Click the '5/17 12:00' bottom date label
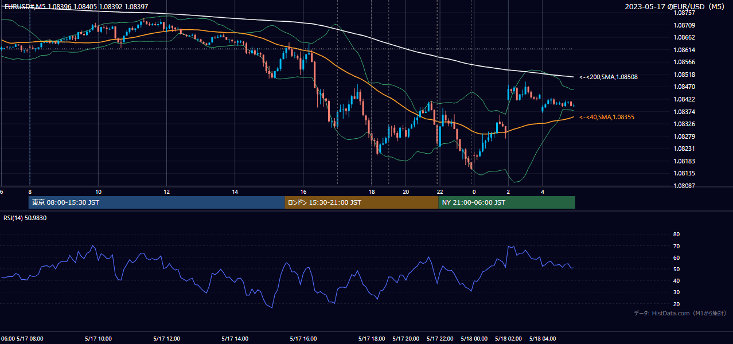This screenshot has width=733, height=344. tap(166, 339)
